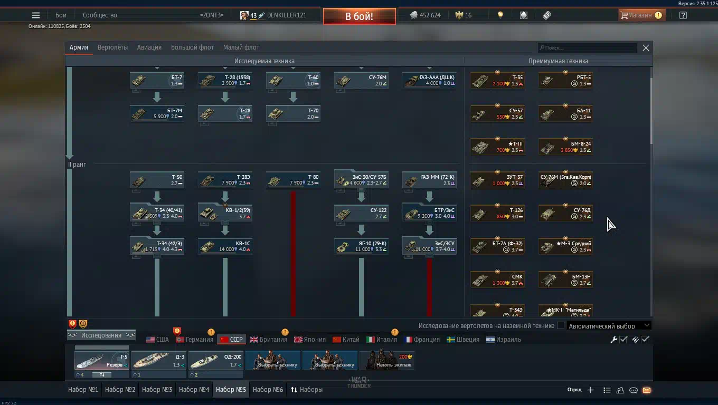Switch to the Армия tab
This screenshot has height=405, width=718.
coord(79,47)
